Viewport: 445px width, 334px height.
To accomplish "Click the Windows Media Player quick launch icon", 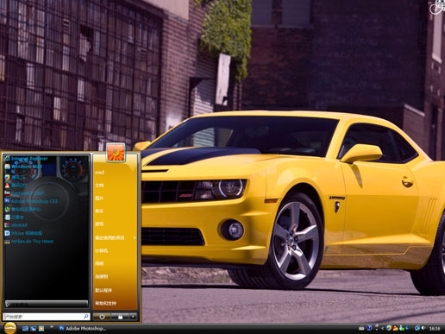I will coord(41,328).
